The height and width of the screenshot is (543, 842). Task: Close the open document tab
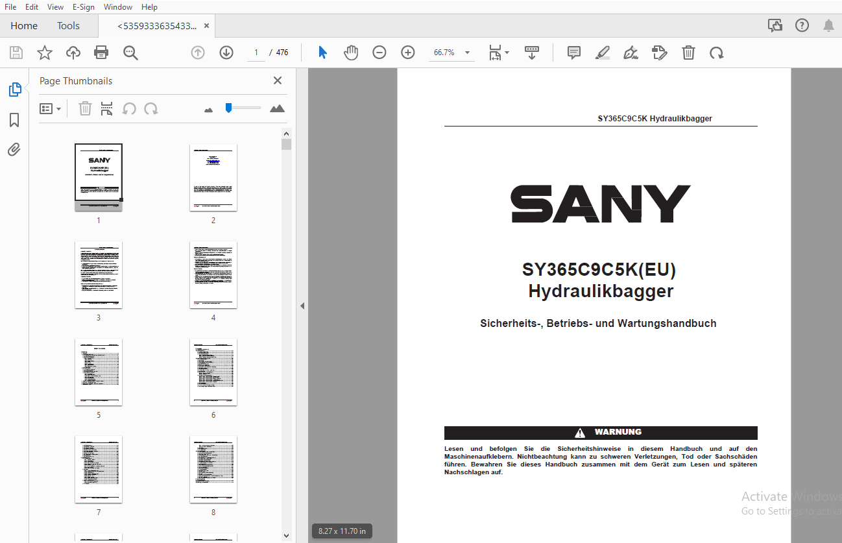[x=207, y=26]
